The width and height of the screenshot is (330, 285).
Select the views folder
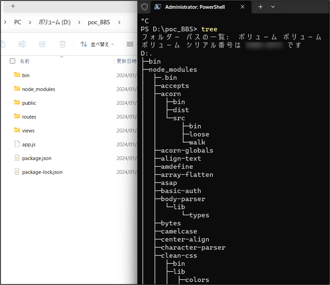pos(28,130)
